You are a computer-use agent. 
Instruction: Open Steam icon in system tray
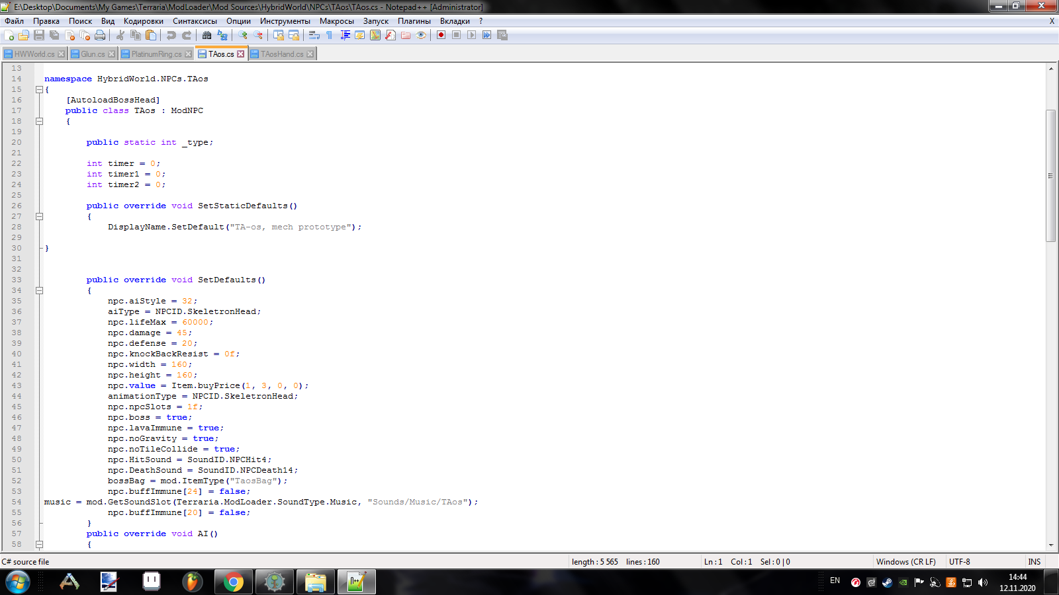(x=887, y=582)
